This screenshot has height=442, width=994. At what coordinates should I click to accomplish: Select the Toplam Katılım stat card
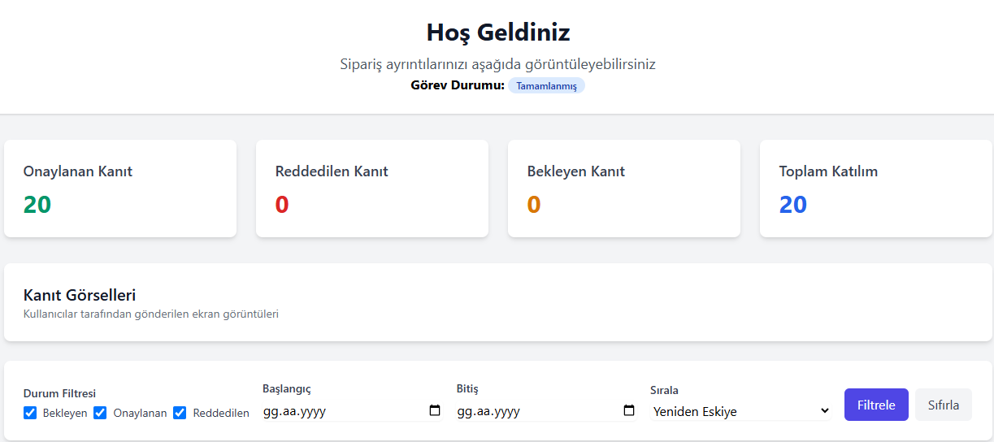[876, 188]
